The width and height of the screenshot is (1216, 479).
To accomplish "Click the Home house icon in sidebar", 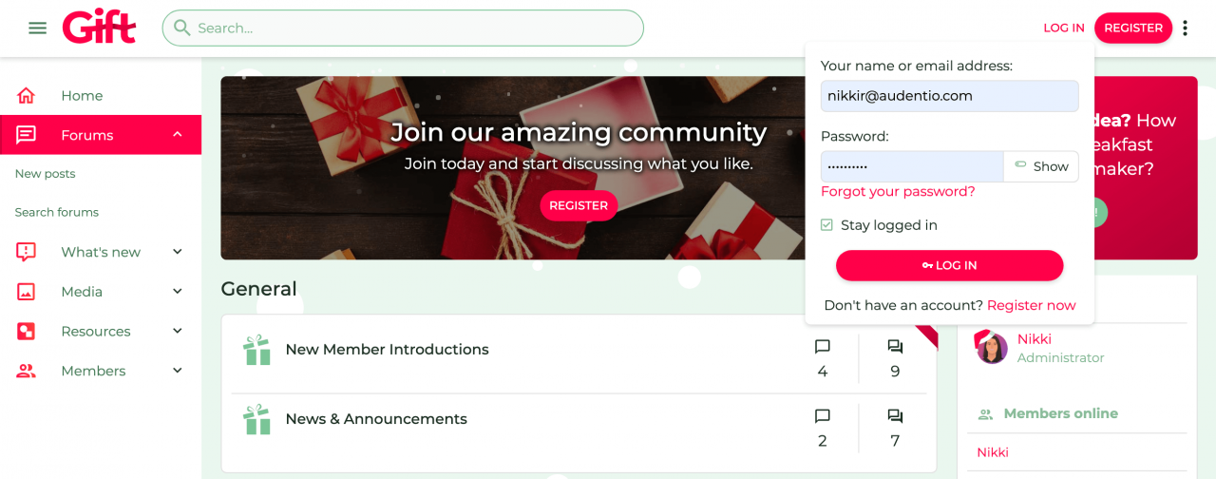I will 27,96.
